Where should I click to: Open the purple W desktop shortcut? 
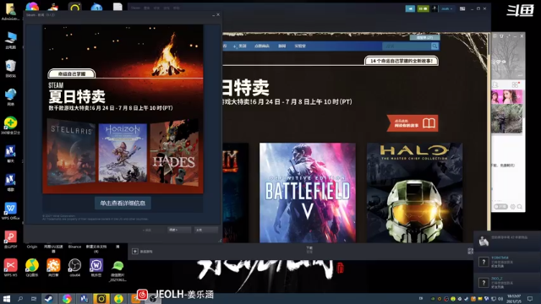(96, 268)
